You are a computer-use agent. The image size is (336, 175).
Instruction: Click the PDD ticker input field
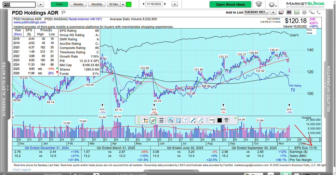[x=18, y=4]
